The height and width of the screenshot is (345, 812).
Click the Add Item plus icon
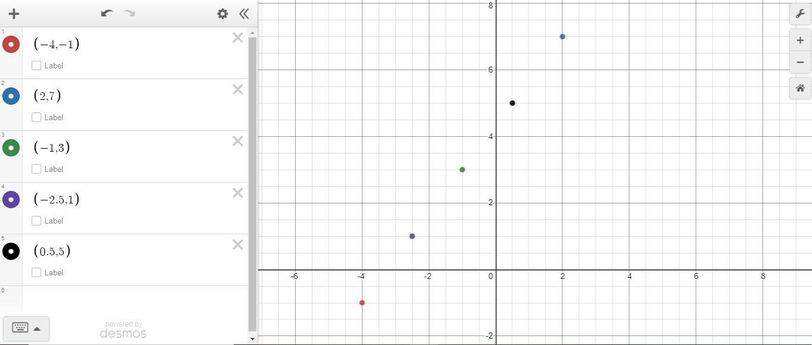pos(14,14)
